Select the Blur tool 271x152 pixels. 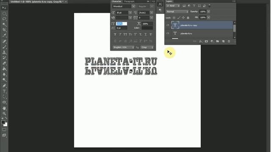point(4,74)
